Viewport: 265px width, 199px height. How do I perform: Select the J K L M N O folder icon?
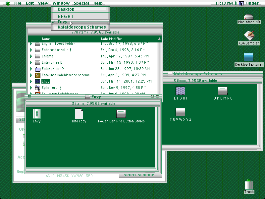(x=223, y=91)
